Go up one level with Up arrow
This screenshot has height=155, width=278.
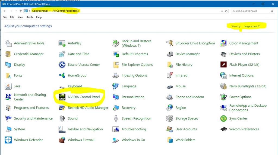click(21, 11)
